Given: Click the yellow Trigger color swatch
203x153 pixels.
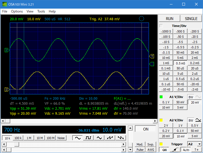Looking at the screenshot, I should (x=161, y=144).
